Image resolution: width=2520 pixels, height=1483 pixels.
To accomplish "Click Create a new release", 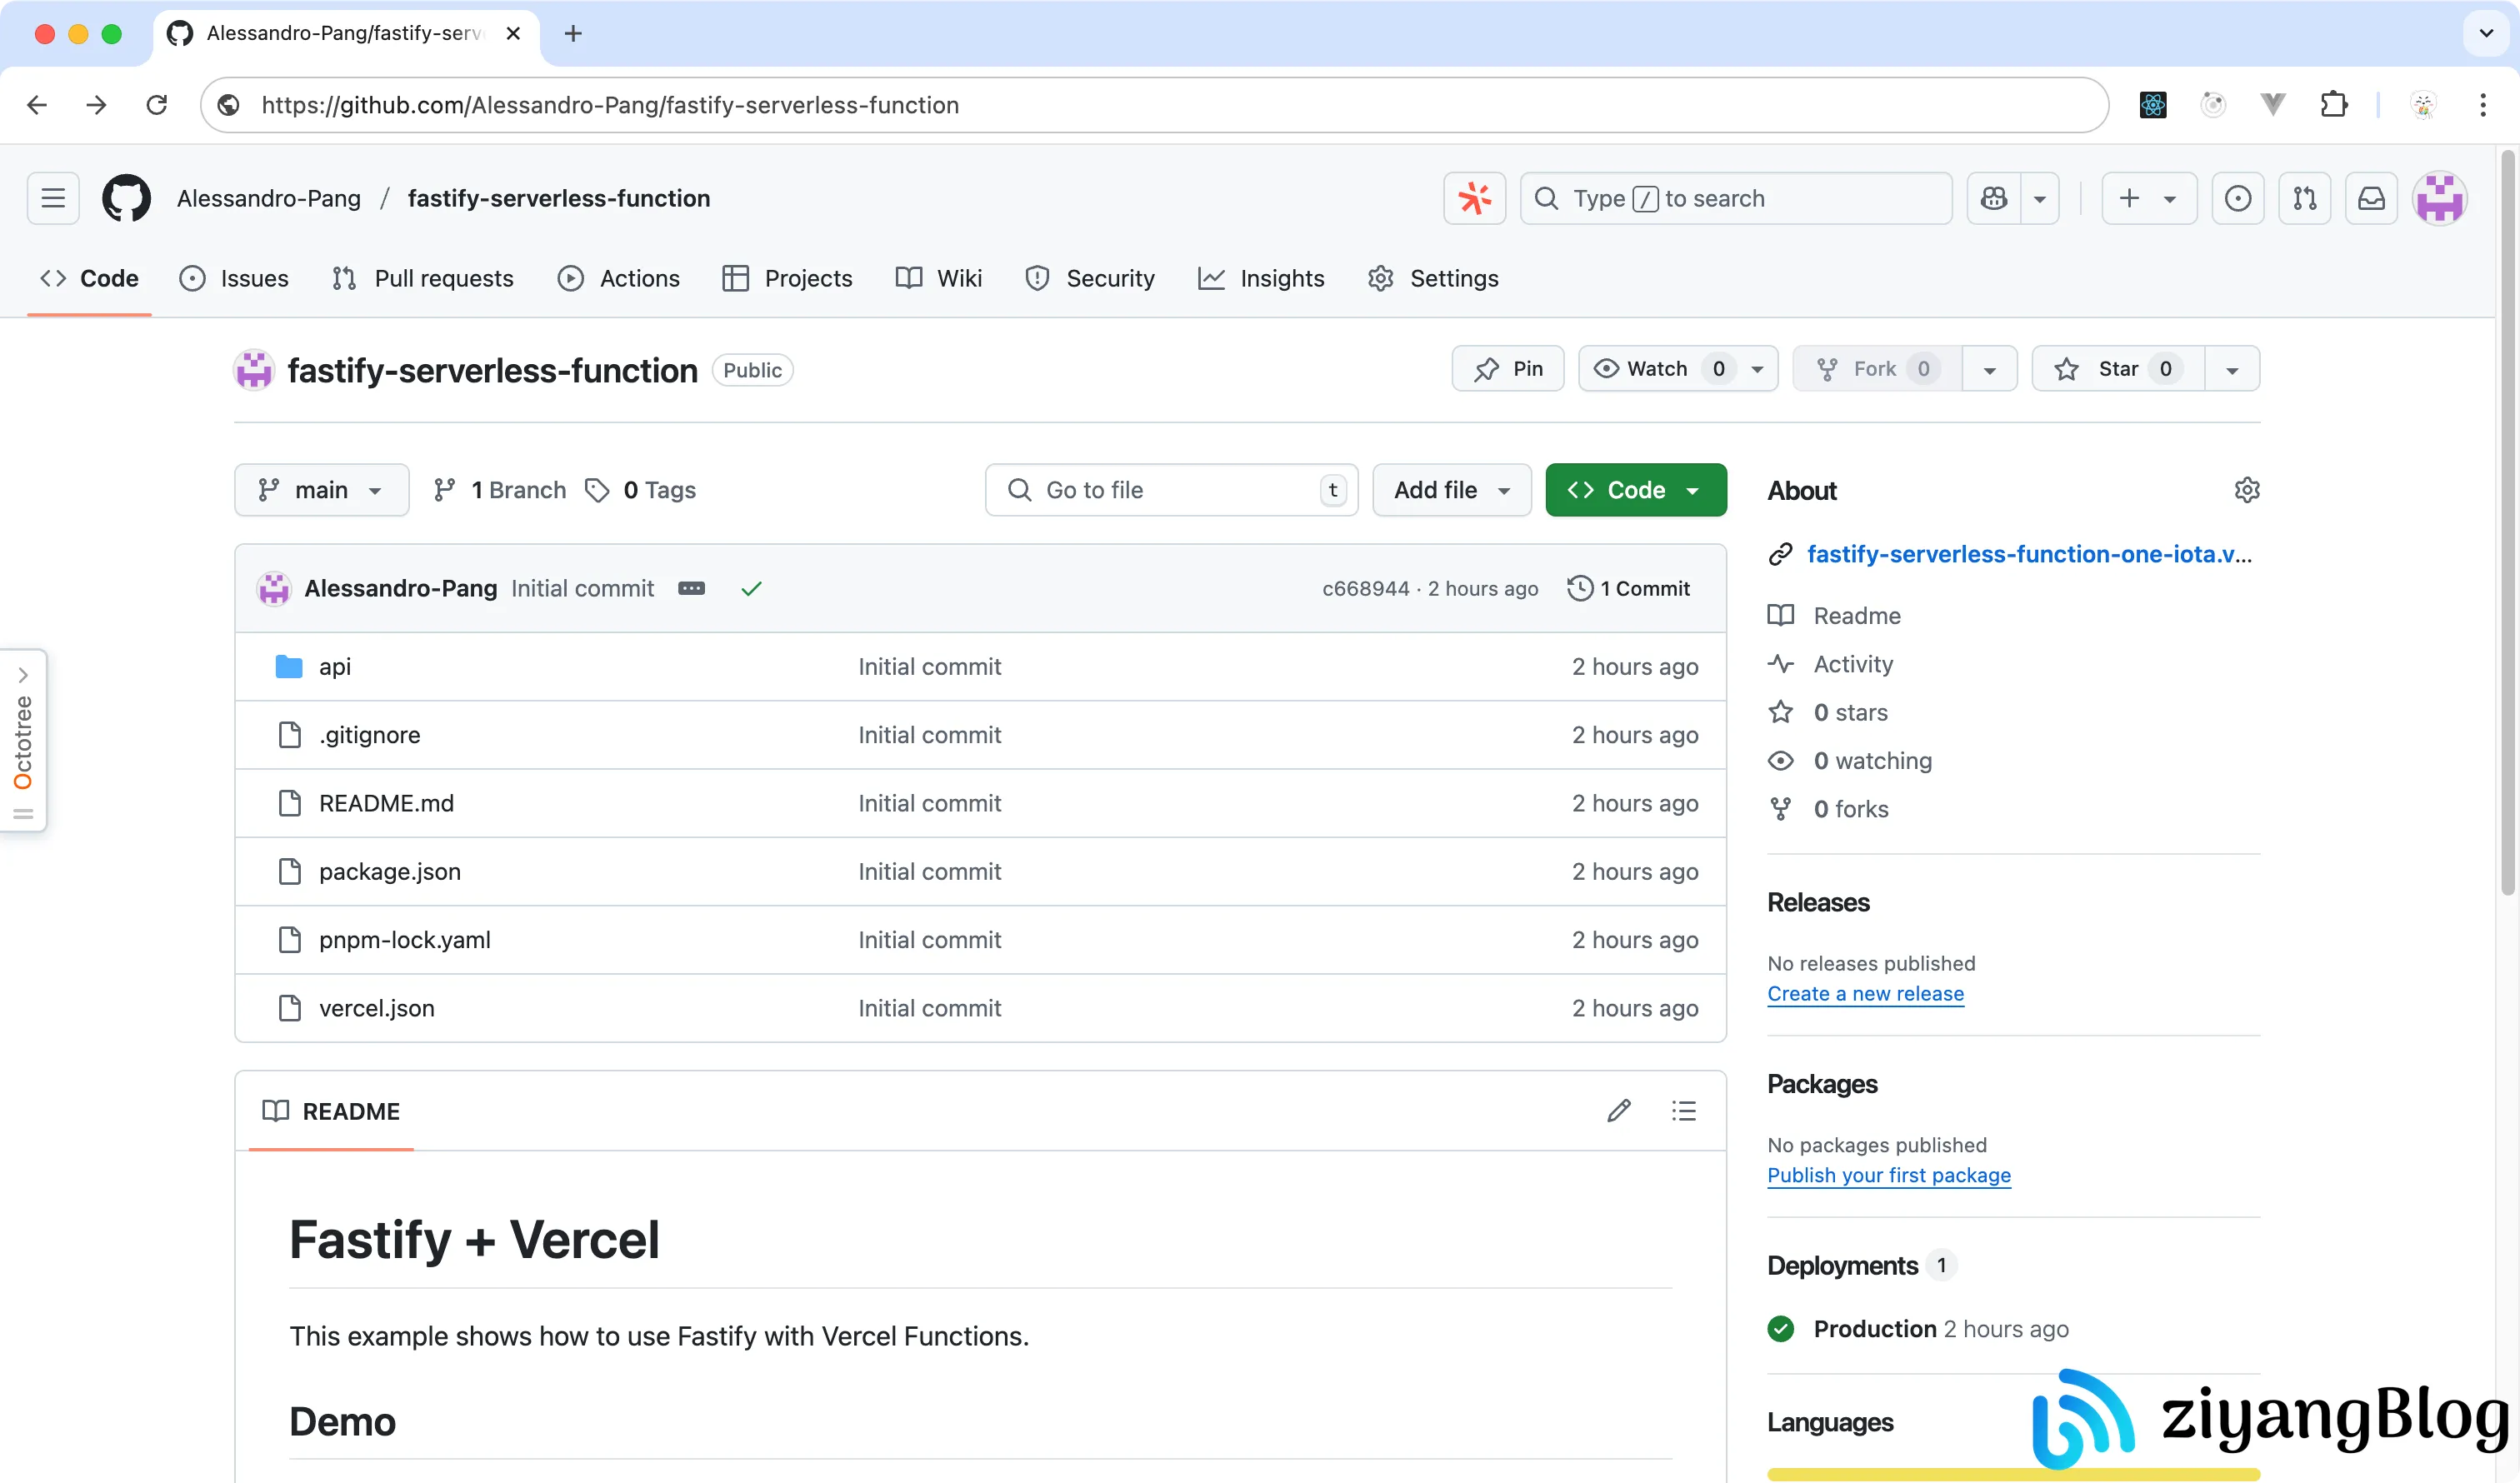I will pos(1865,994).
